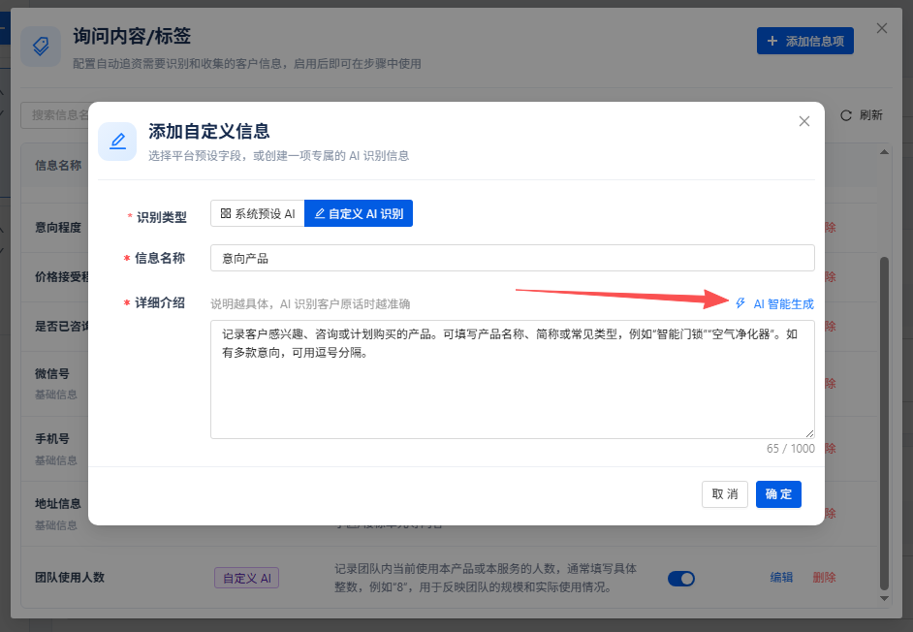Click the 团队使用人数 description text
This screenshot has height=632, width=913.
click(486, 578)
